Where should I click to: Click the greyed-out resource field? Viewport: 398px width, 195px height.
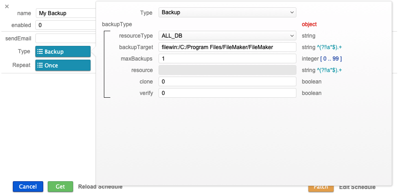coord(227,70)
